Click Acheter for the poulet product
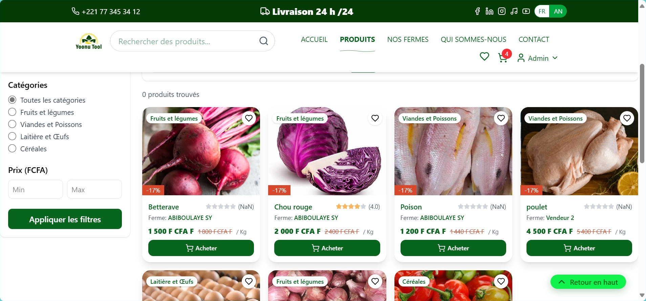Image resolution: width=646 pixels, height=301 pixels. click(x=579, y=248)
